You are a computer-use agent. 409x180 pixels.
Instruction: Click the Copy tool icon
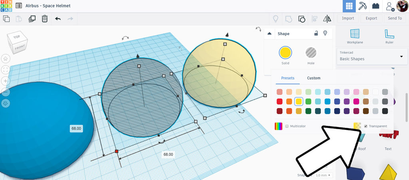coord(6,18)
